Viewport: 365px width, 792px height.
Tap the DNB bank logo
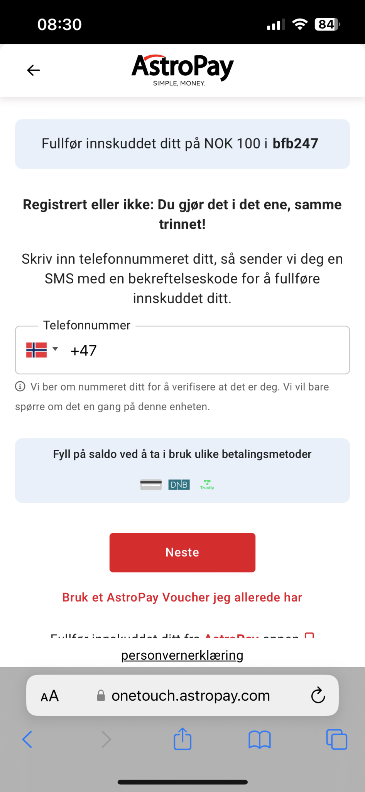point(179,485)
